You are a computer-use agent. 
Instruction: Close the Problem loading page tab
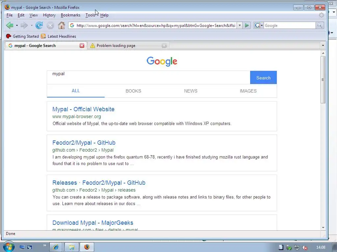coord(164,45)
